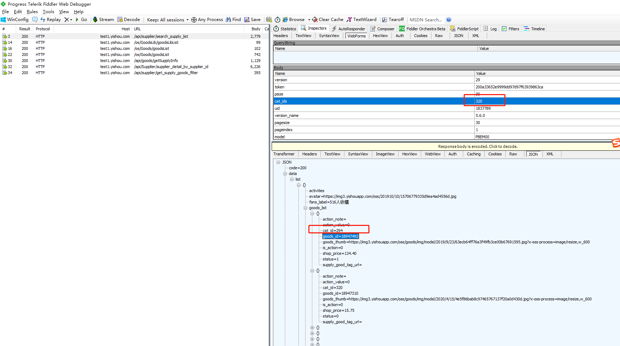Open the Browse dropdown arrow
The height and width of the screenshot is (346, 620).
click(x=309, y=20)
